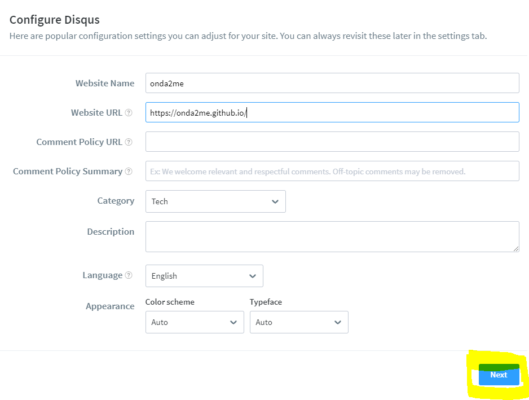
Task: Click the Website Name label
Action: click(x=105, y=83)
